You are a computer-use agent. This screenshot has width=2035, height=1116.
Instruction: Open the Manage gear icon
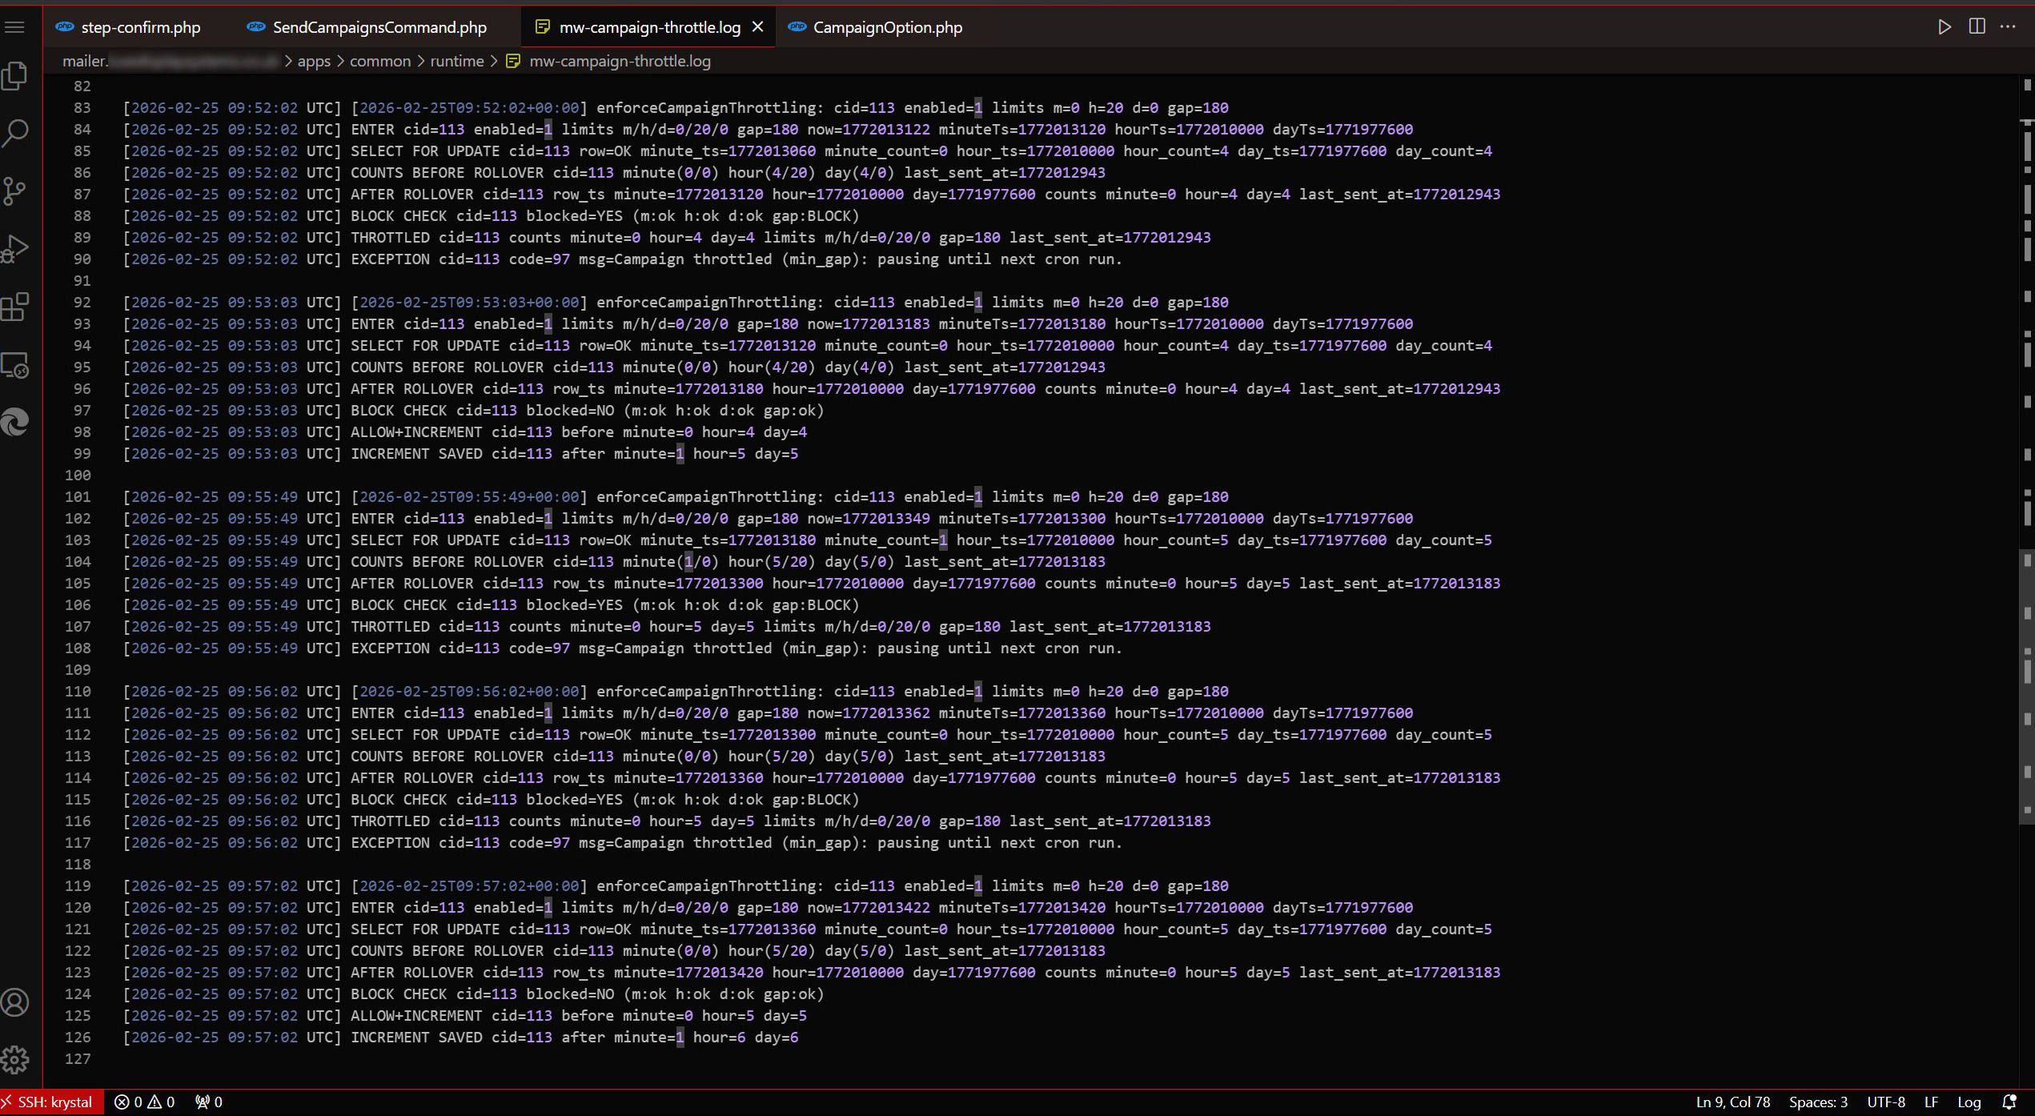(15, 1059)
